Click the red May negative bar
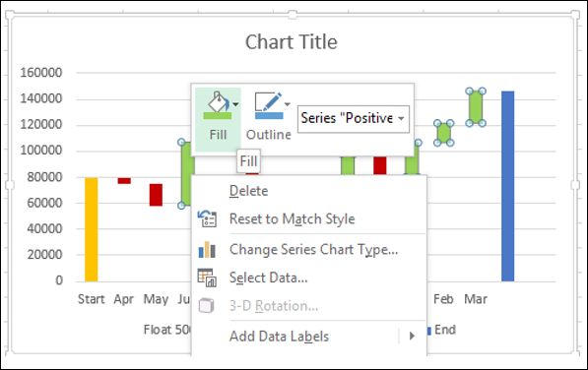588x370 pixels. click(x=156, y=195)
